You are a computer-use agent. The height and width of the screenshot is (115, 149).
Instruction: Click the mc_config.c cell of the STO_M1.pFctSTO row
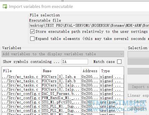pyautogui.click(x=21, y=102)
